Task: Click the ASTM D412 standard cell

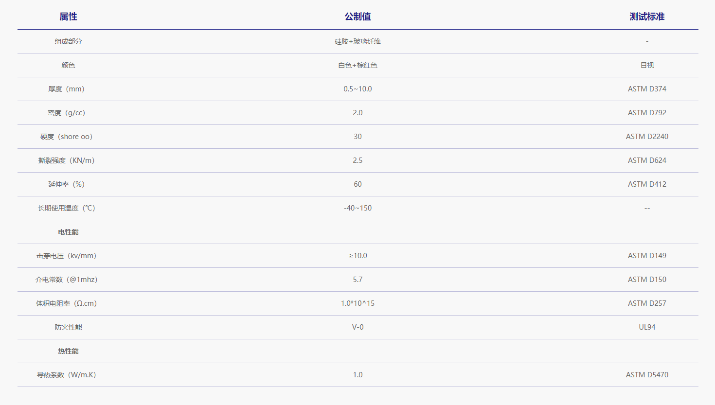Action: pos(647,184)
